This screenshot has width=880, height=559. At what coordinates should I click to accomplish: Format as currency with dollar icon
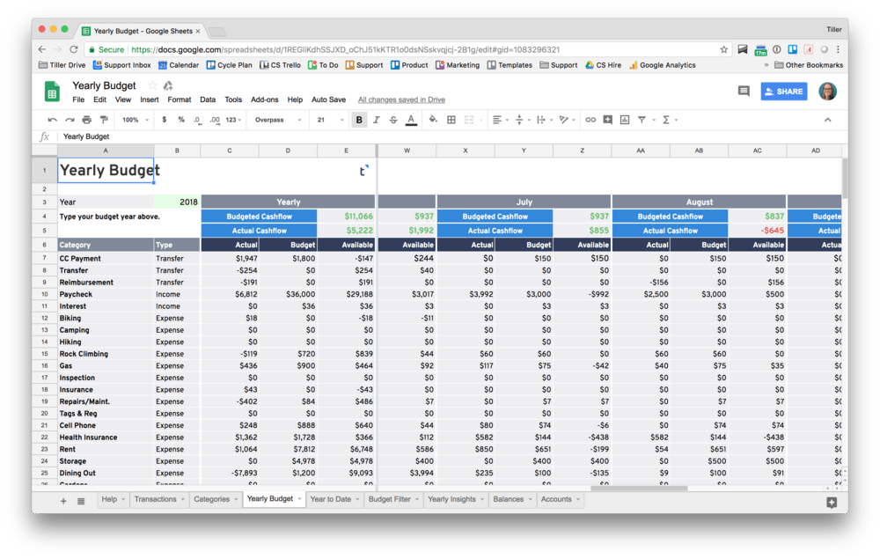[x=164, y=120]
